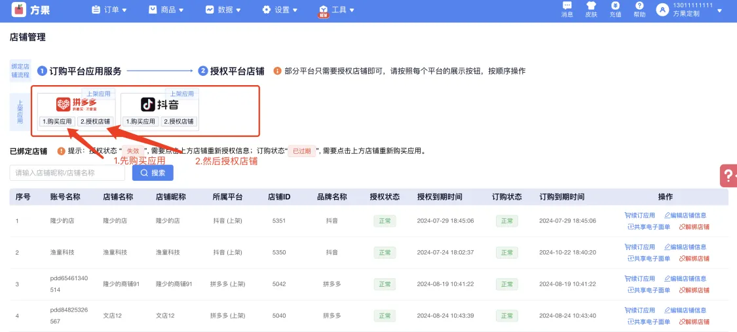This screenshot has width=737, height=332.
Task: Click 续订应用 for 渔童科技 row
Action: click(640, 247)
